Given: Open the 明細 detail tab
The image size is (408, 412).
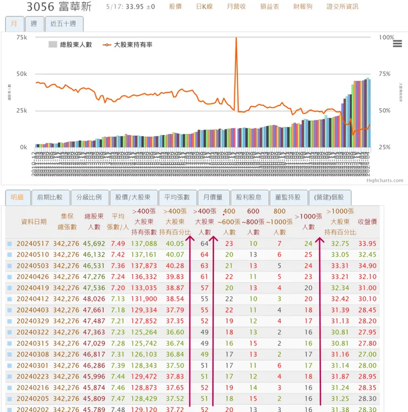Looking at the screenshot, I should coord(18,197).
